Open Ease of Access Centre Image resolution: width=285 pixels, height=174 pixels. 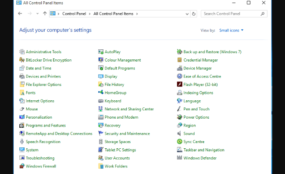click(x=202, y=76)
